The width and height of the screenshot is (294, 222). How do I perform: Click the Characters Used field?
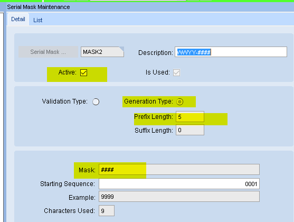[x=107, y=211]
